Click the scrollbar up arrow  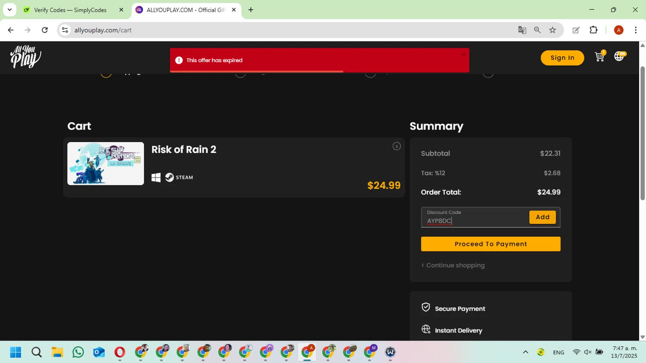coord(643,45)
